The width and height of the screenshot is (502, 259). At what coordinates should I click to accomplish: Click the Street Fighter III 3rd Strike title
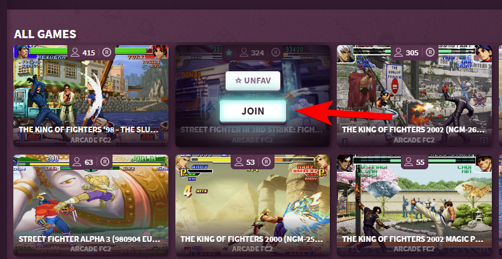click(x=252, y=130)
